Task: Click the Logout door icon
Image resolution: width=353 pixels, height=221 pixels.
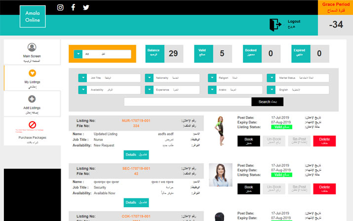Action: click(275, 24)
